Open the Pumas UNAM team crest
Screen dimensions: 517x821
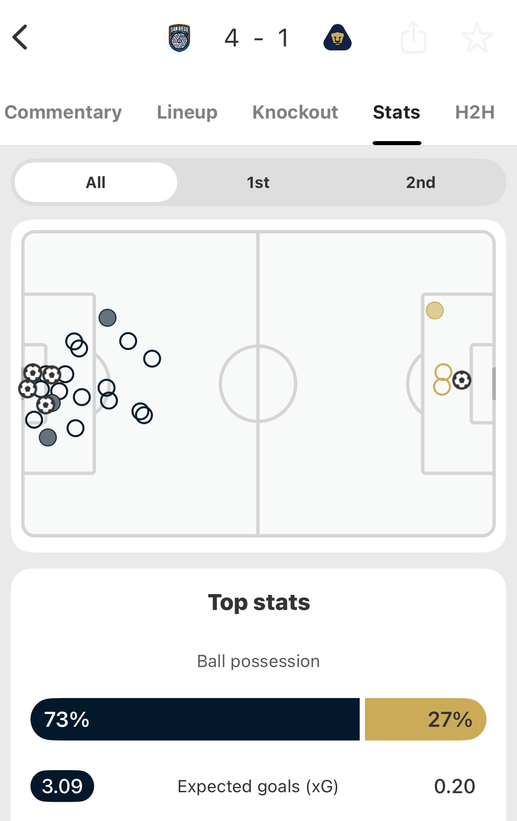click(x=338, y=38)
